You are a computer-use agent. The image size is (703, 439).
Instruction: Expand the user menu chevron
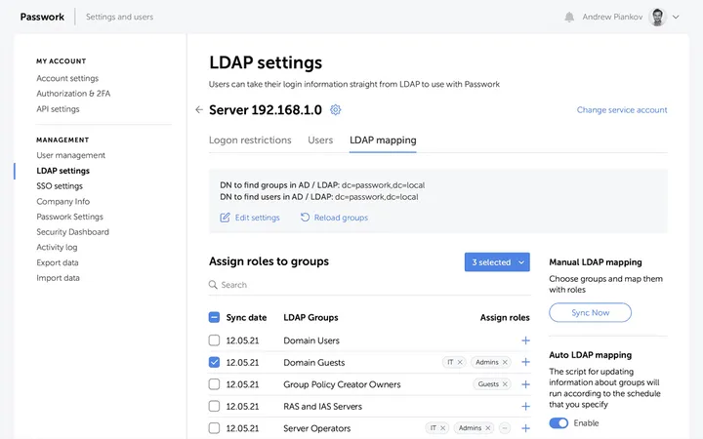[x=676, y=17]
